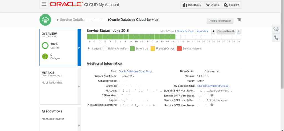Click the No associations yet text
Image resolution: width=284 pixels, height=131 pixels.
(53, 119)
